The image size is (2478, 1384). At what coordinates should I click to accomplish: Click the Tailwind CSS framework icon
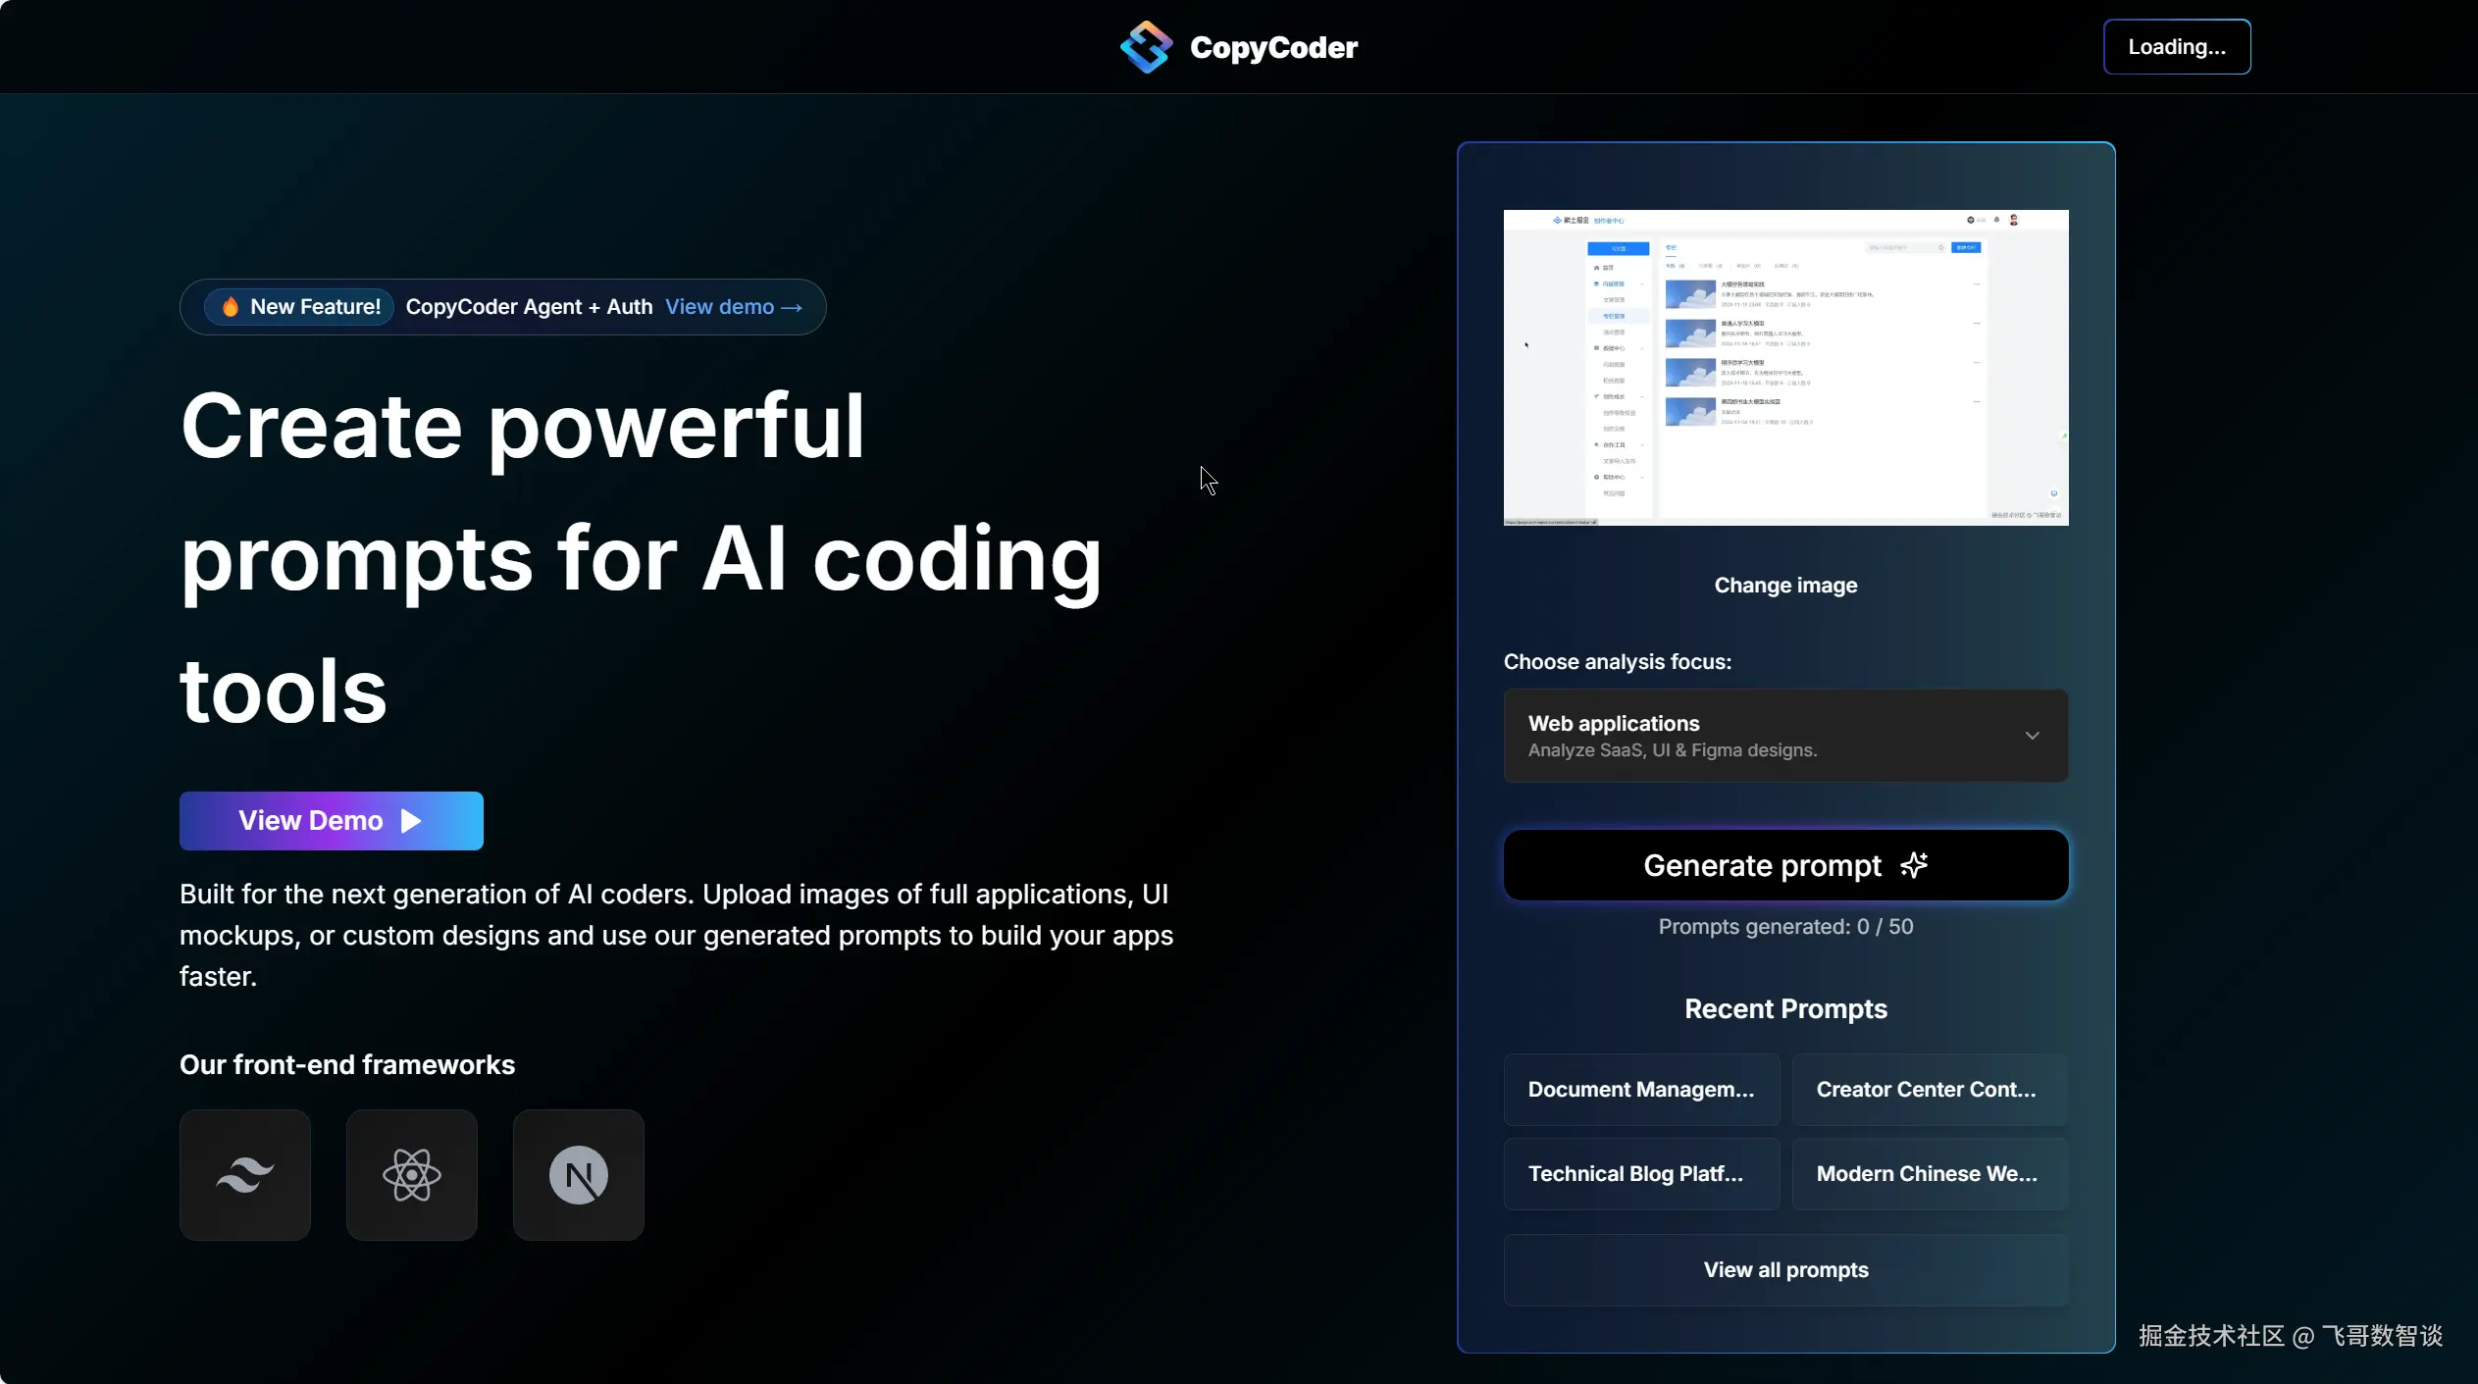coord(245,1174)
